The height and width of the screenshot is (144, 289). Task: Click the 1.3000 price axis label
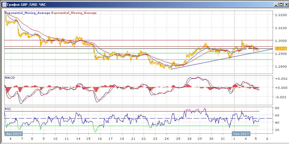(280, 41)
